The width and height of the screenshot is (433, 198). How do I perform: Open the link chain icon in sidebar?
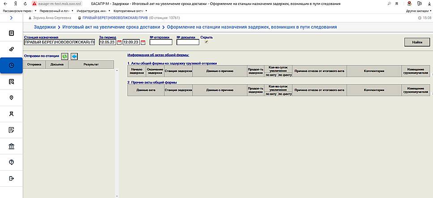coord(11,49)
